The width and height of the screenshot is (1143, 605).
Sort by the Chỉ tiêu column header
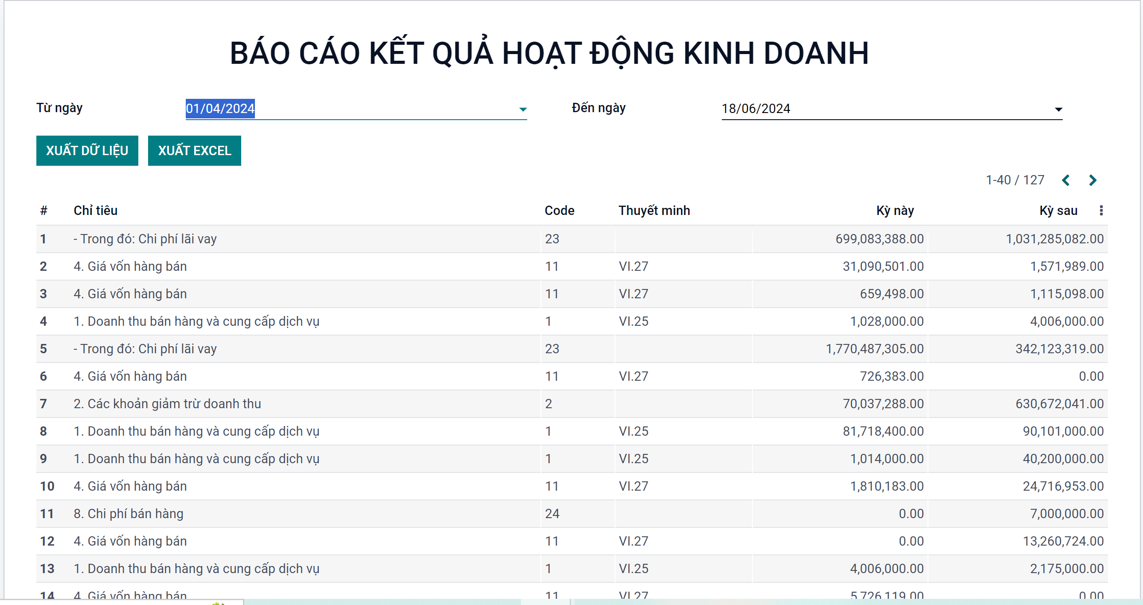[x=95, y=211]
